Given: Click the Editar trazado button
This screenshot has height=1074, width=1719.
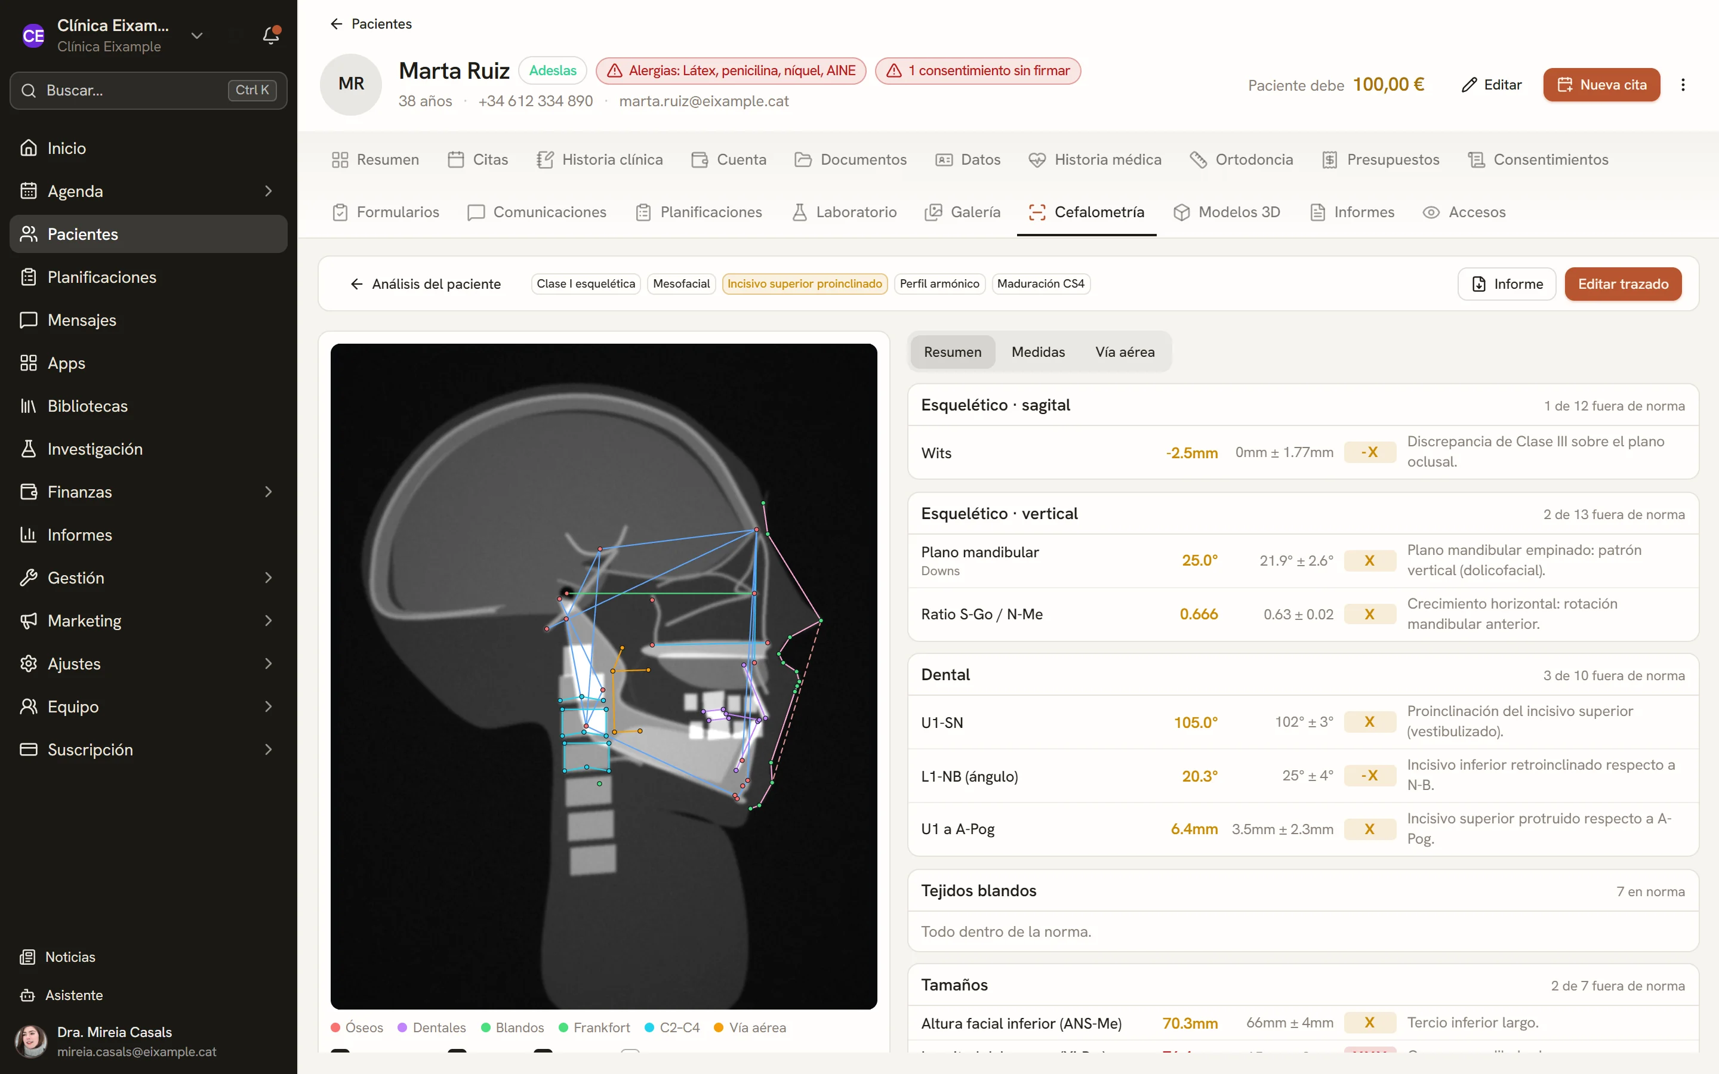Looking at the screenshot, I should coord(1622,284).
